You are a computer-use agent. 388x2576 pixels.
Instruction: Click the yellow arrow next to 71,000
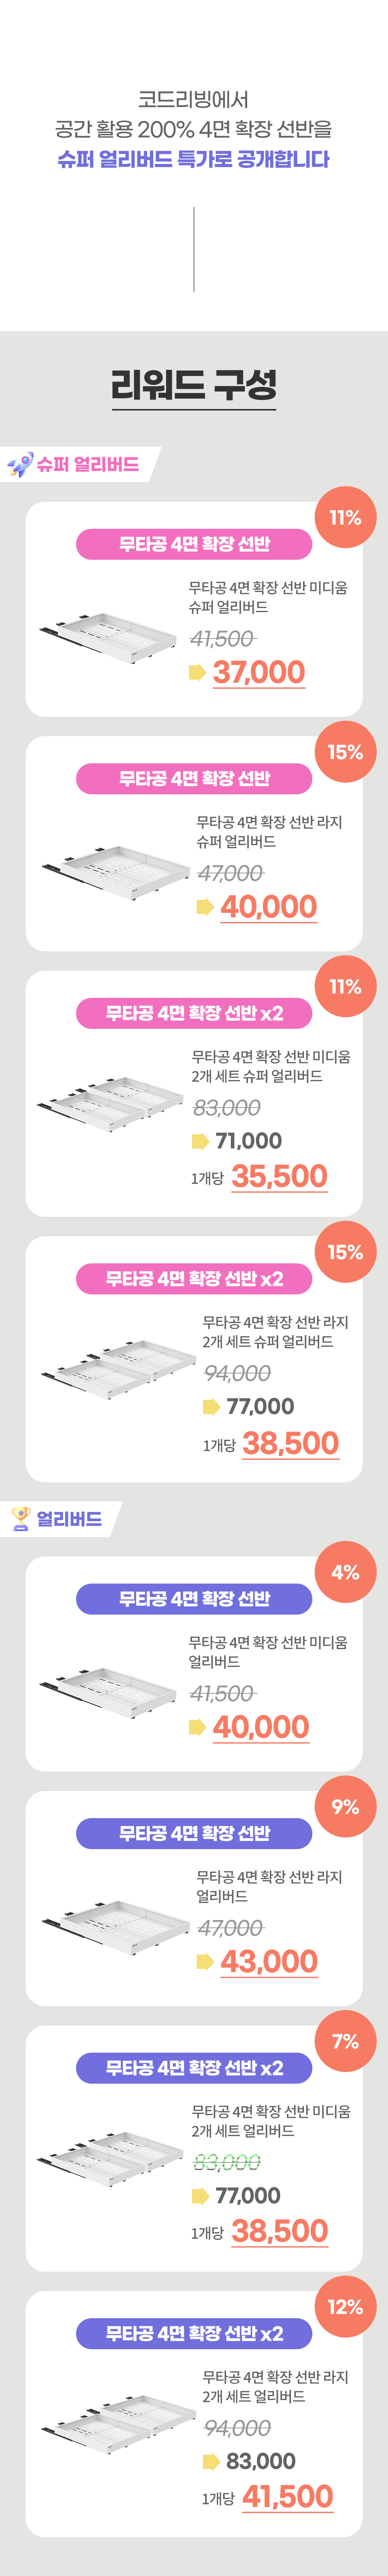pos(200,1141)
